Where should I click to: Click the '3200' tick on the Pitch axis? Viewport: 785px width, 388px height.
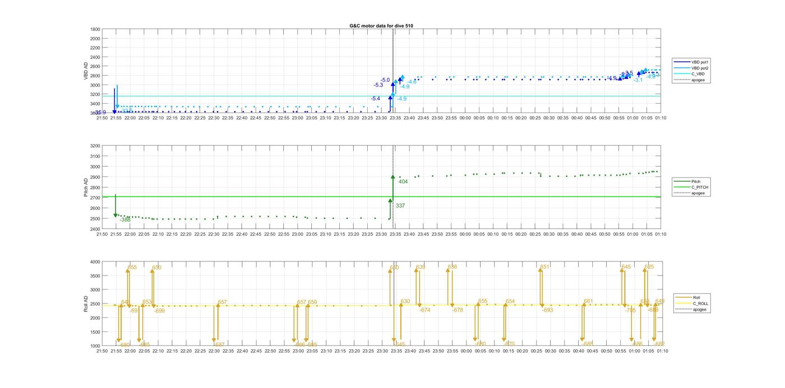click(x=95, y=146)
